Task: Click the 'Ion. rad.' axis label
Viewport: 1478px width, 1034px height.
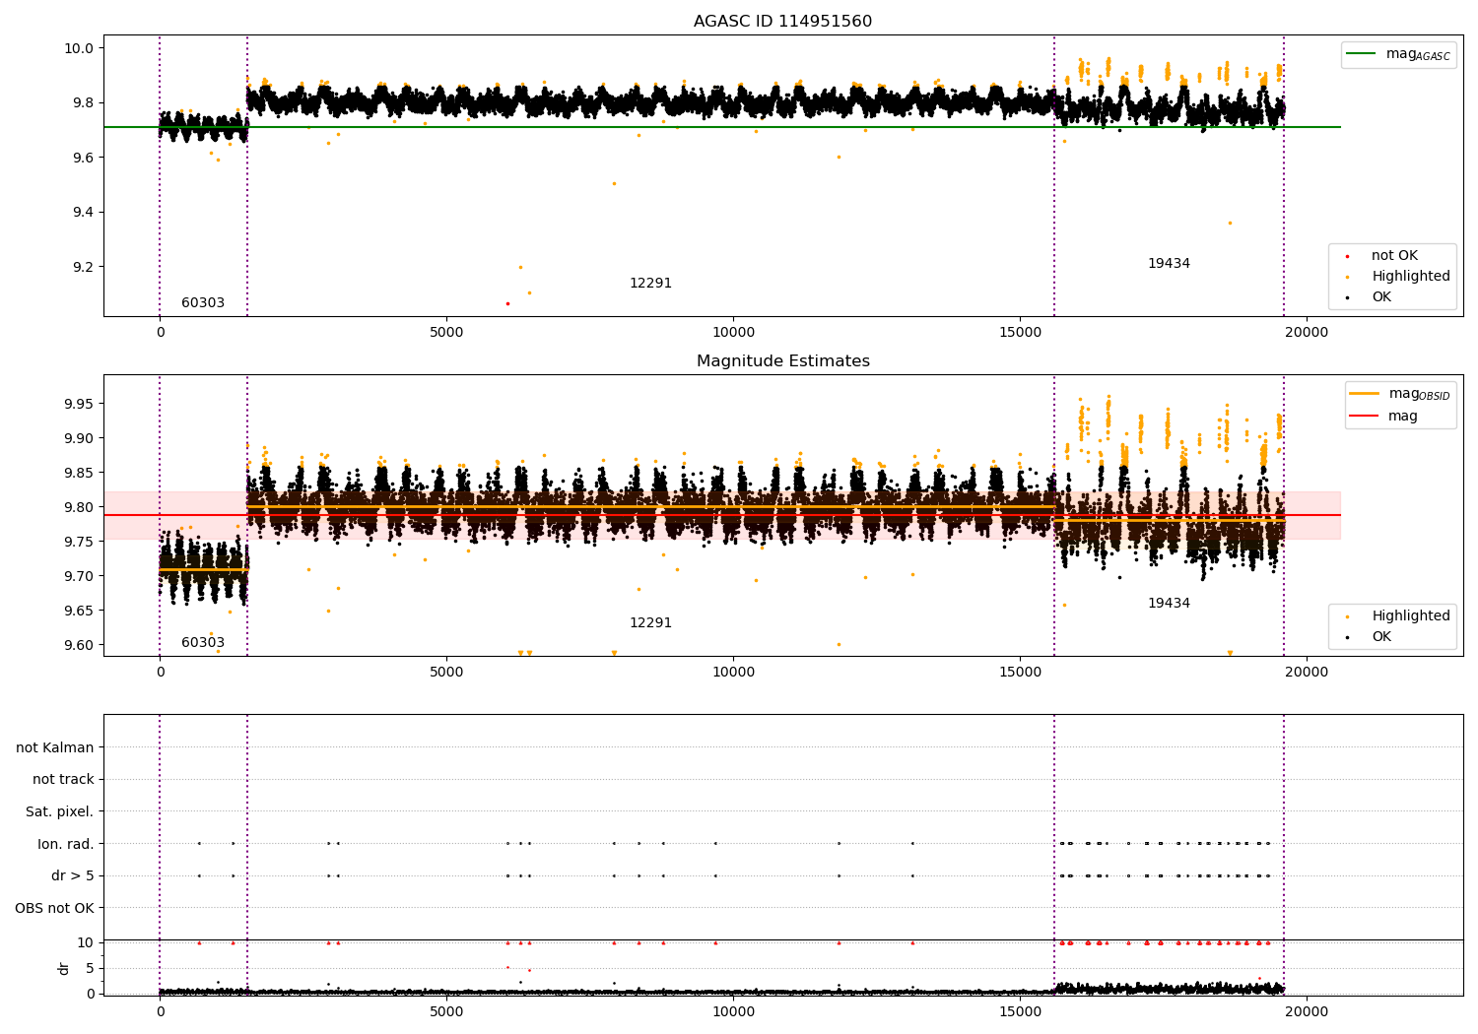Action: (x=66, y=844)
